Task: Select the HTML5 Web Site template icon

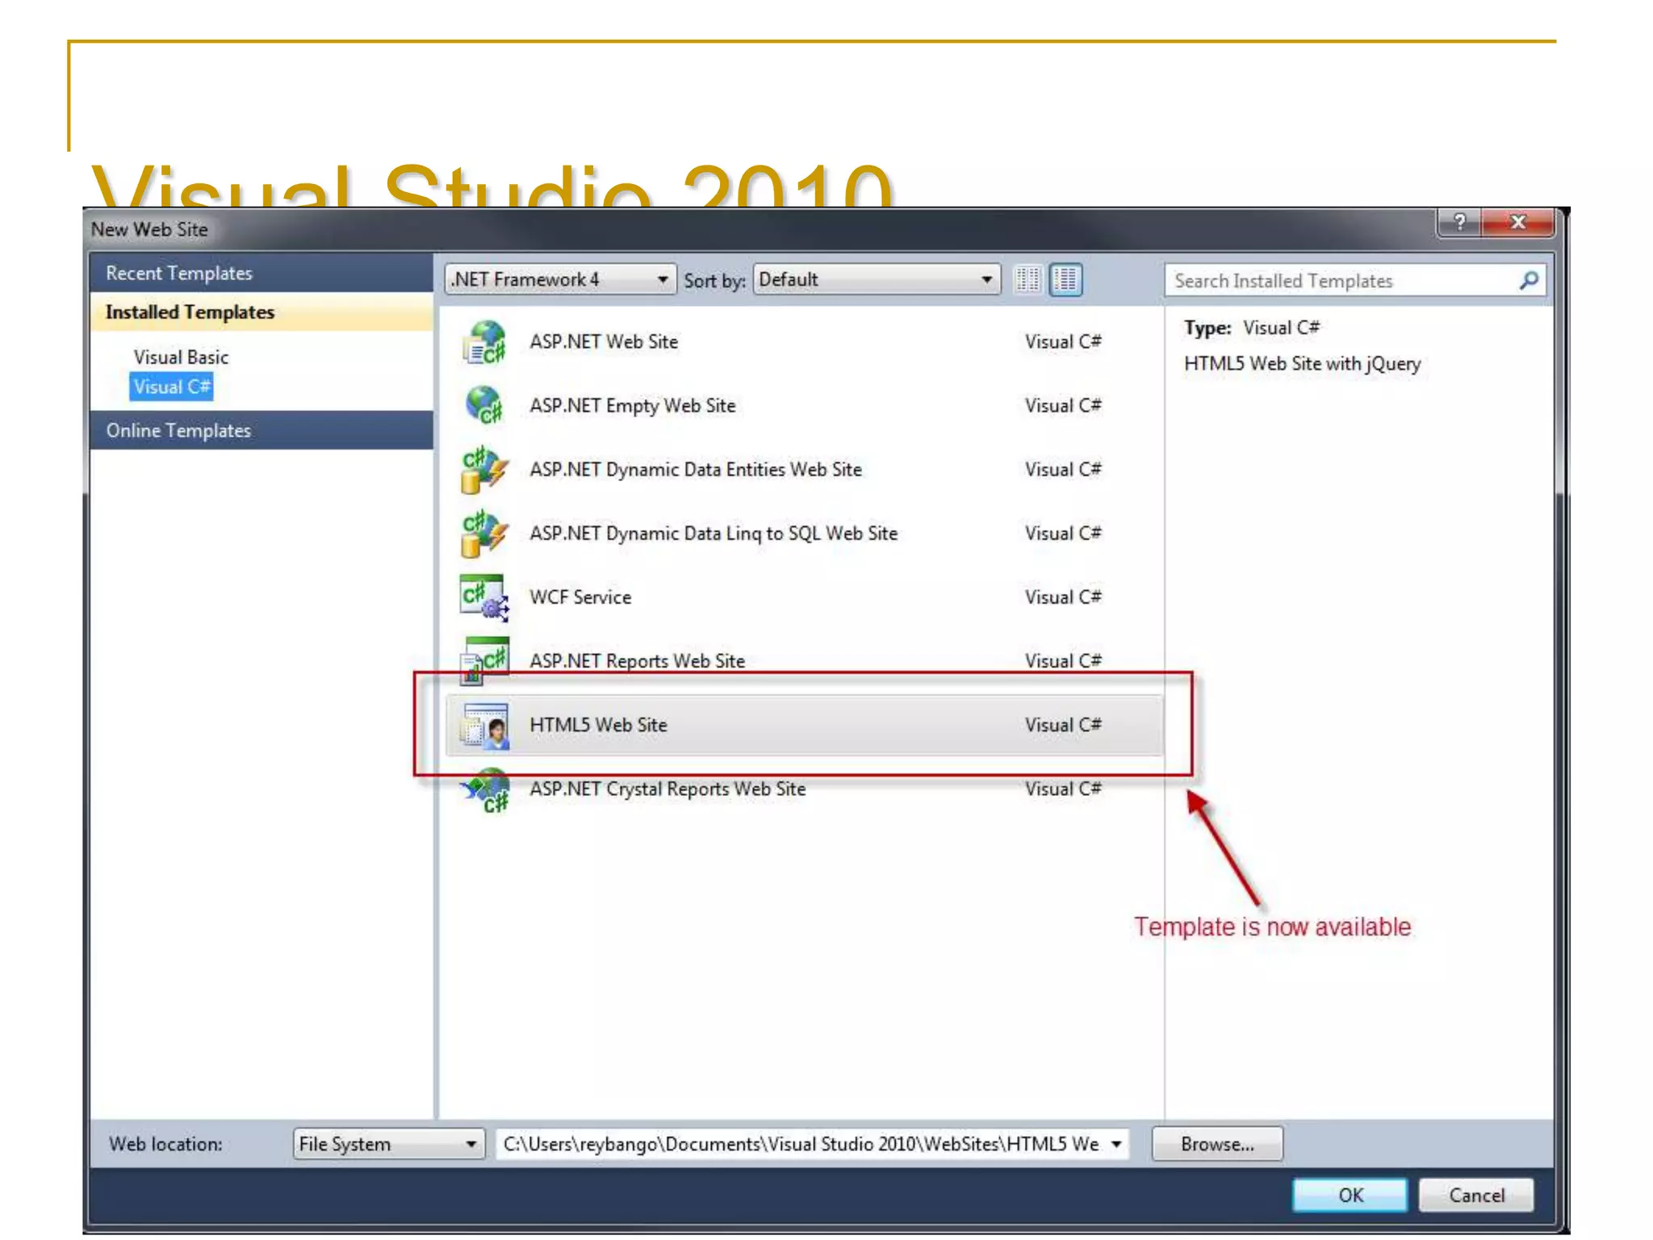Action: point(485,725)
